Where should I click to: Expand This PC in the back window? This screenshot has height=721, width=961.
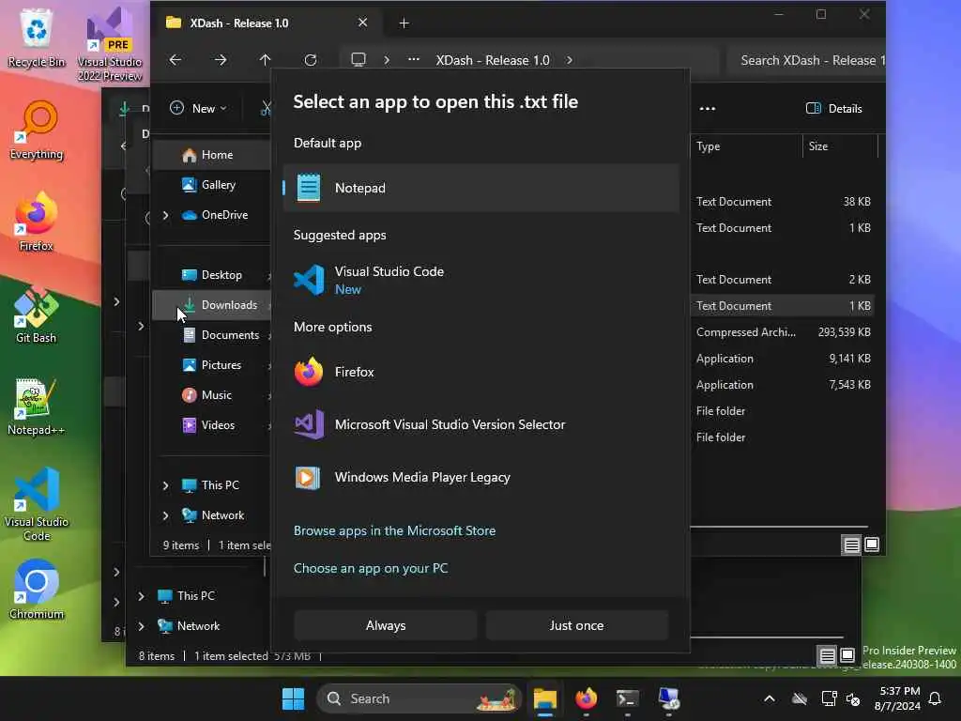tap(141, 595)
